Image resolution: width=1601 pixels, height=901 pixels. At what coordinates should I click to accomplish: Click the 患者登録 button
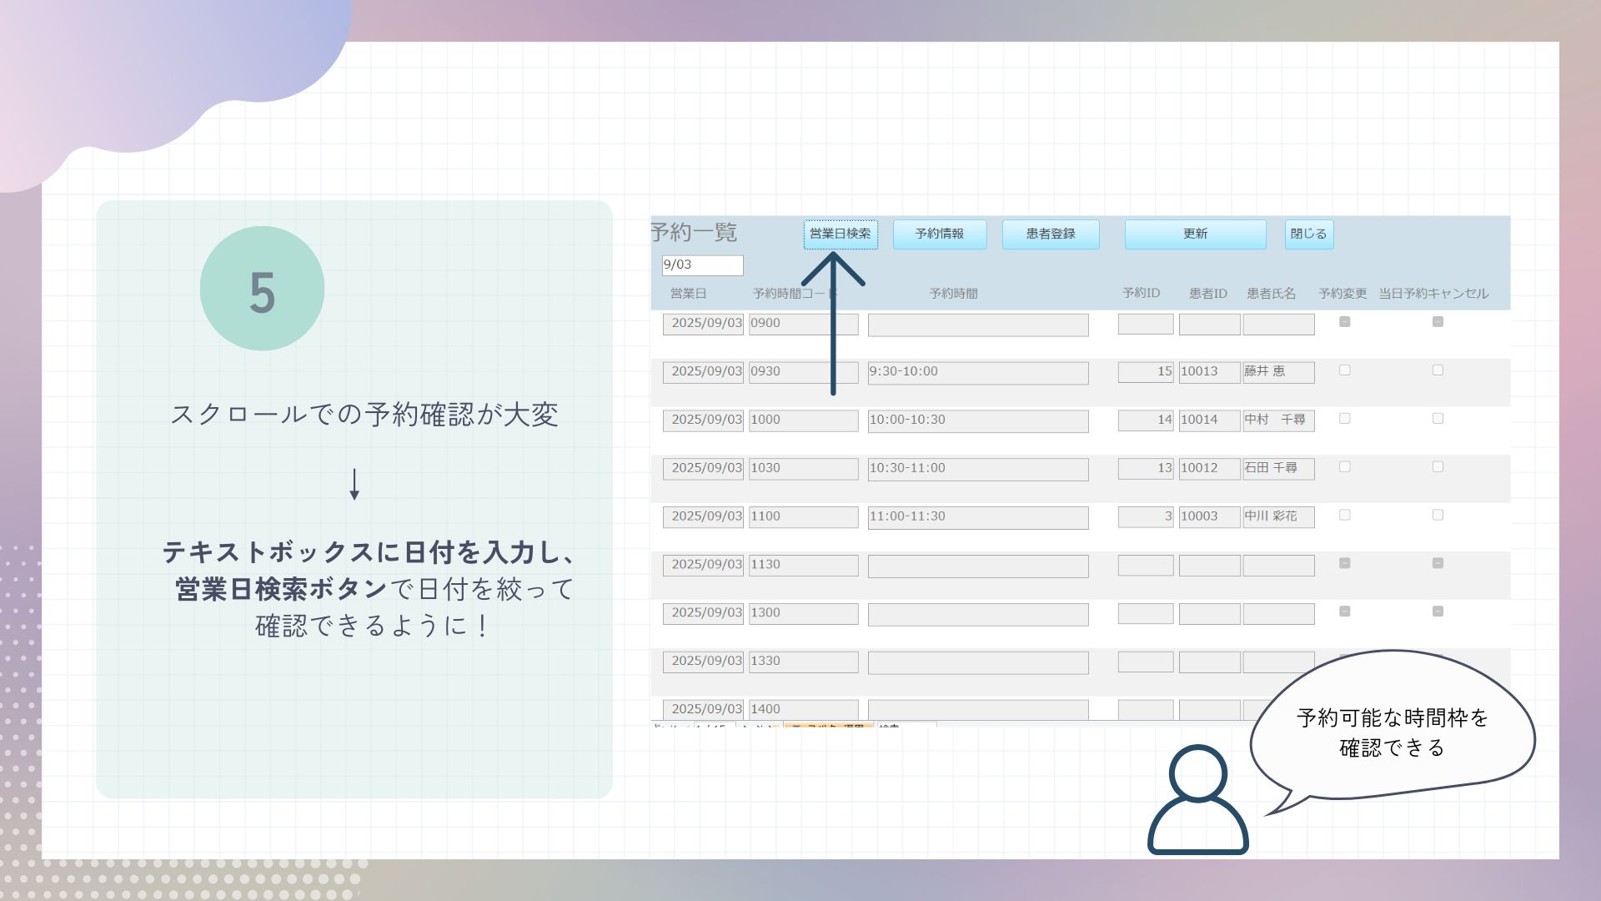tap(1050, 234)
